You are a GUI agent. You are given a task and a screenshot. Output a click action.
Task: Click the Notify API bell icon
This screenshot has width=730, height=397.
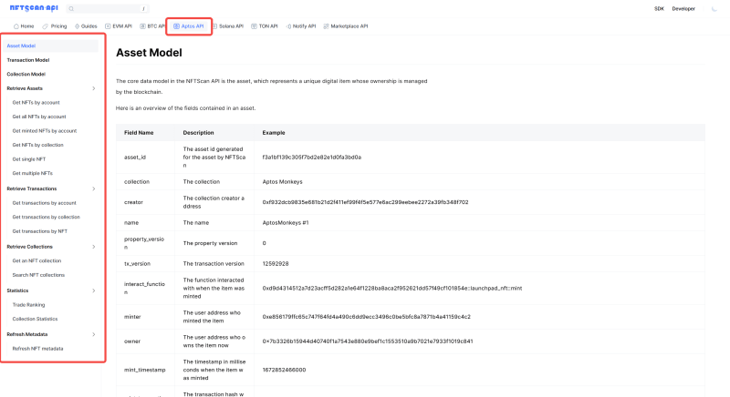coord(288,26)
